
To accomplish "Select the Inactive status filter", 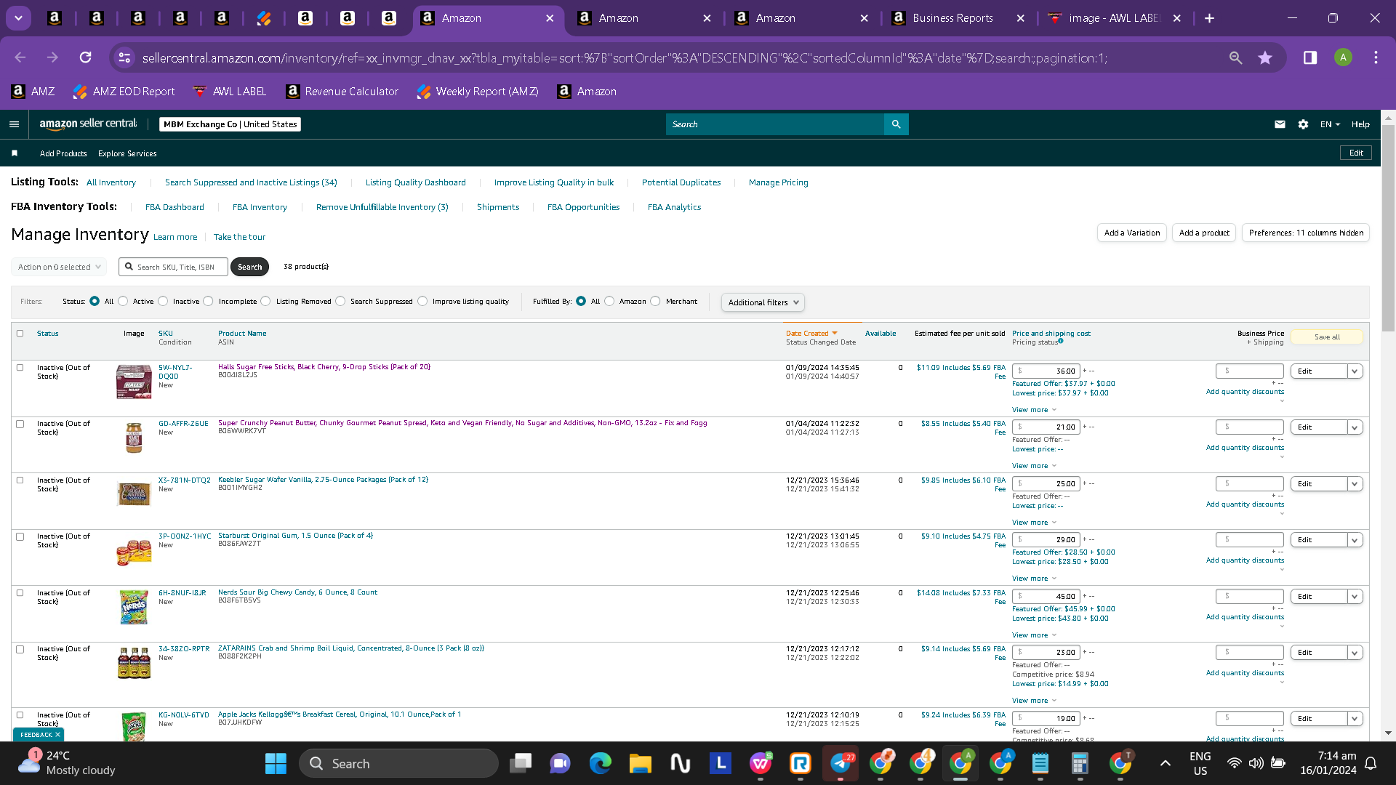I will (x=163, y=301).
